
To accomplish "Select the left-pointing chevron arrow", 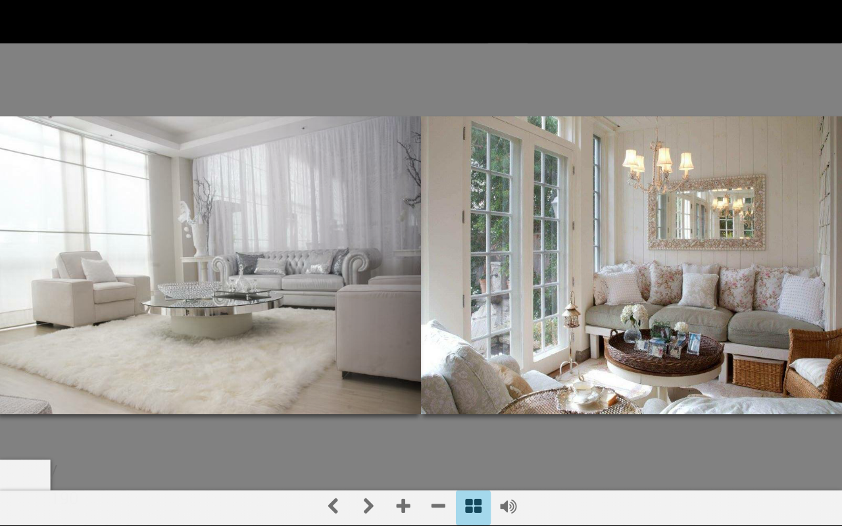I will (334, 506).
